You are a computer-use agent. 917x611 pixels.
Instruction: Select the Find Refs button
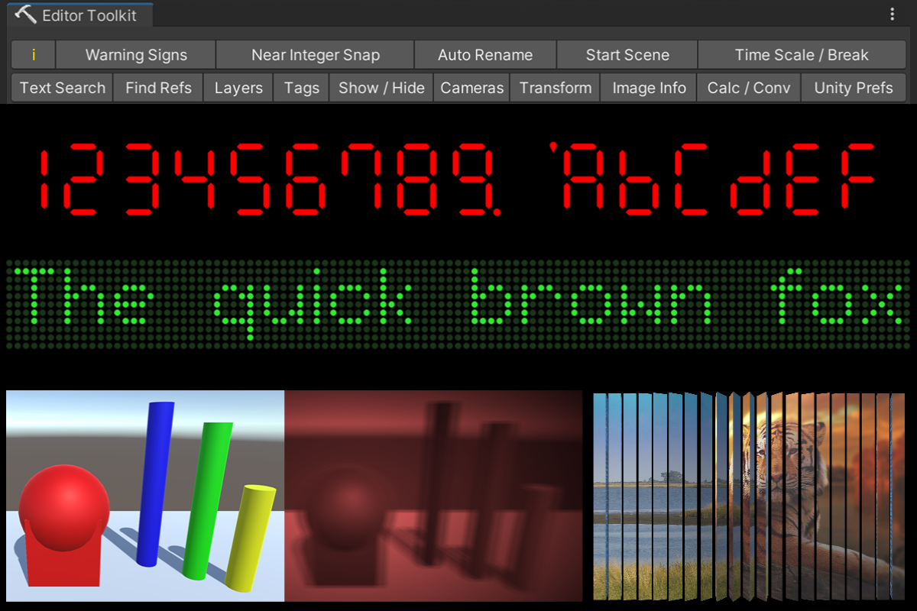[158, 88]
